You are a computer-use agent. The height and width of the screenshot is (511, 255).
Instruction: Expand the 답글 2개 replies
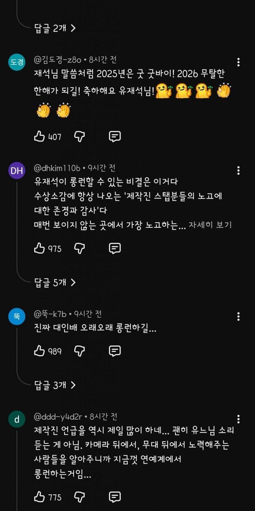(55, 28)
